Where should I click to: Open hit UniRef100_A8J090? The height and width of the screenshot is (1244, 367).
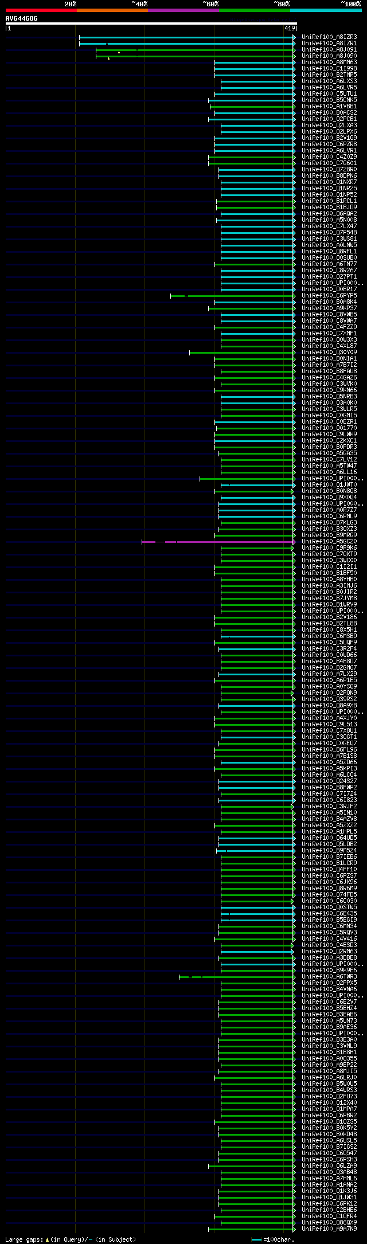(329, 56)
